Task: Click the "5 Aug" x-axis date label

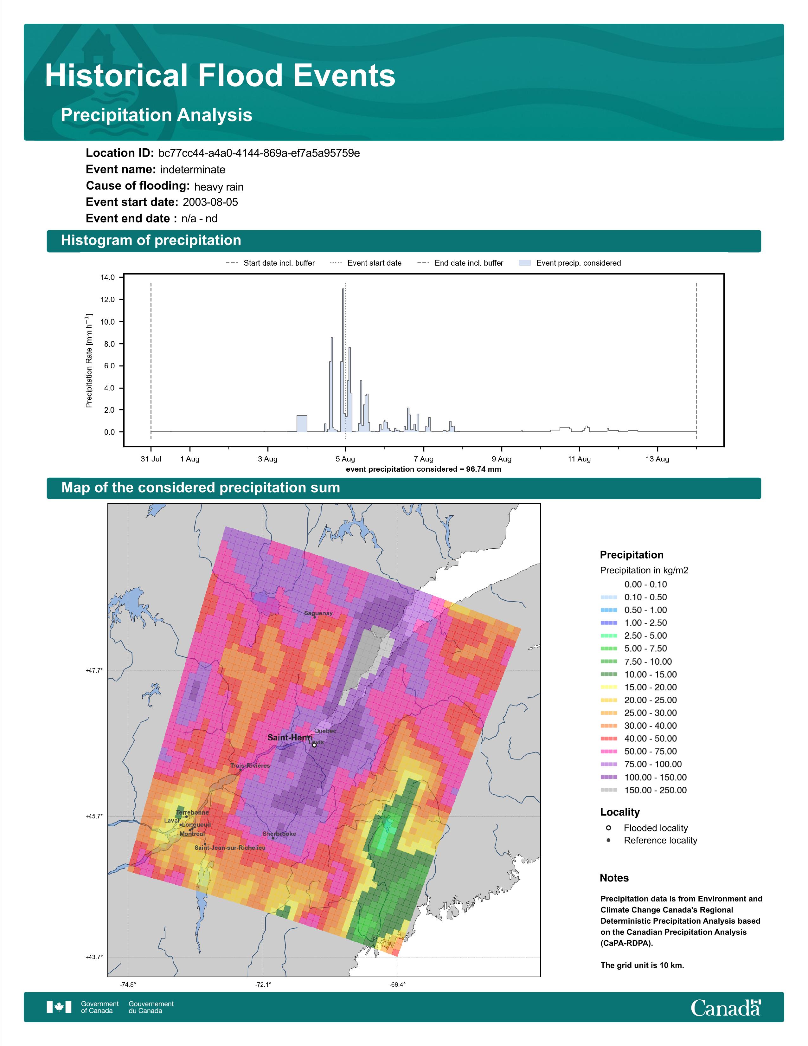Action: click(345, 459)
